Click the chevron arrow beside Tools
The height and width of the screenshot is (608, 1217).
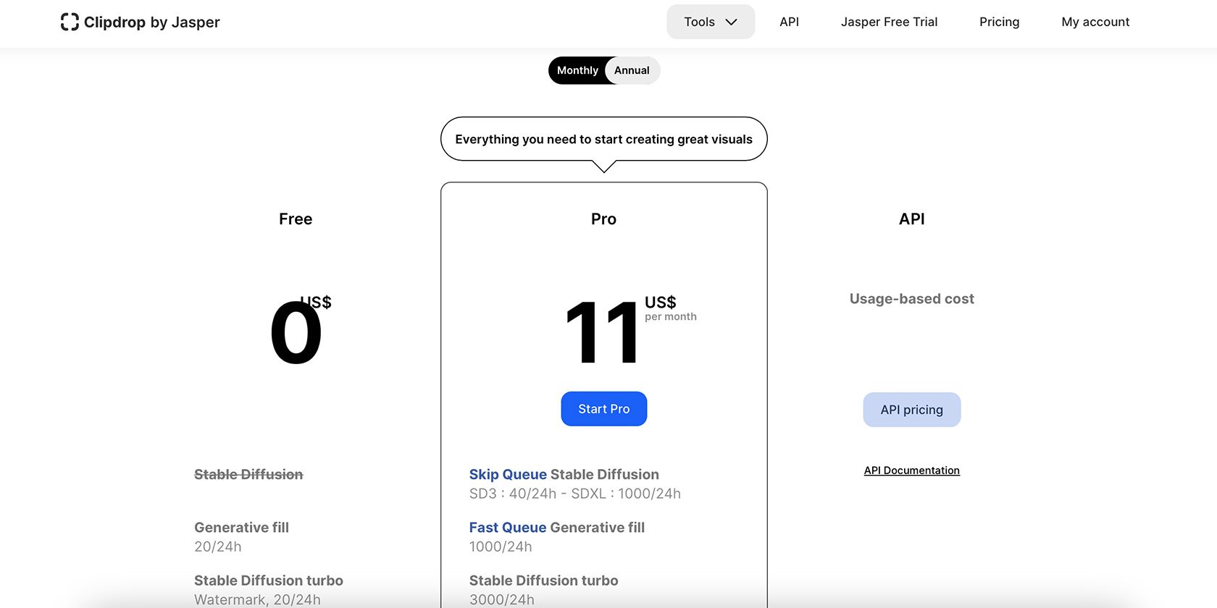732,22
